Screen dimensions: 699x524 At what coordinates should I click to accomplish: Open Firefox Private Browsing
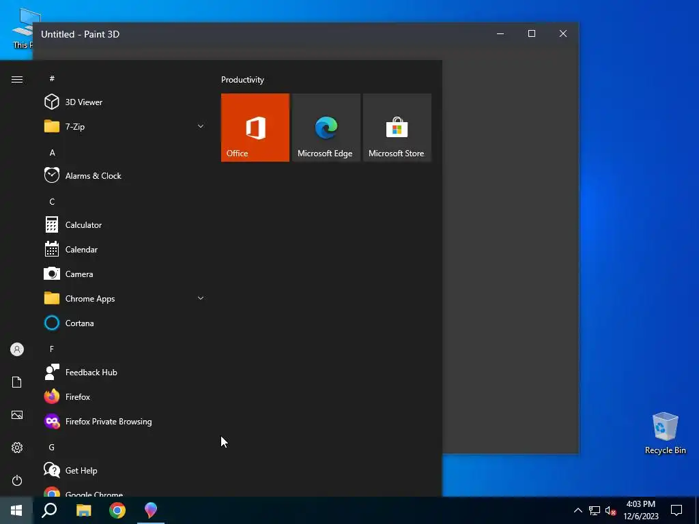tap(124, 422)
